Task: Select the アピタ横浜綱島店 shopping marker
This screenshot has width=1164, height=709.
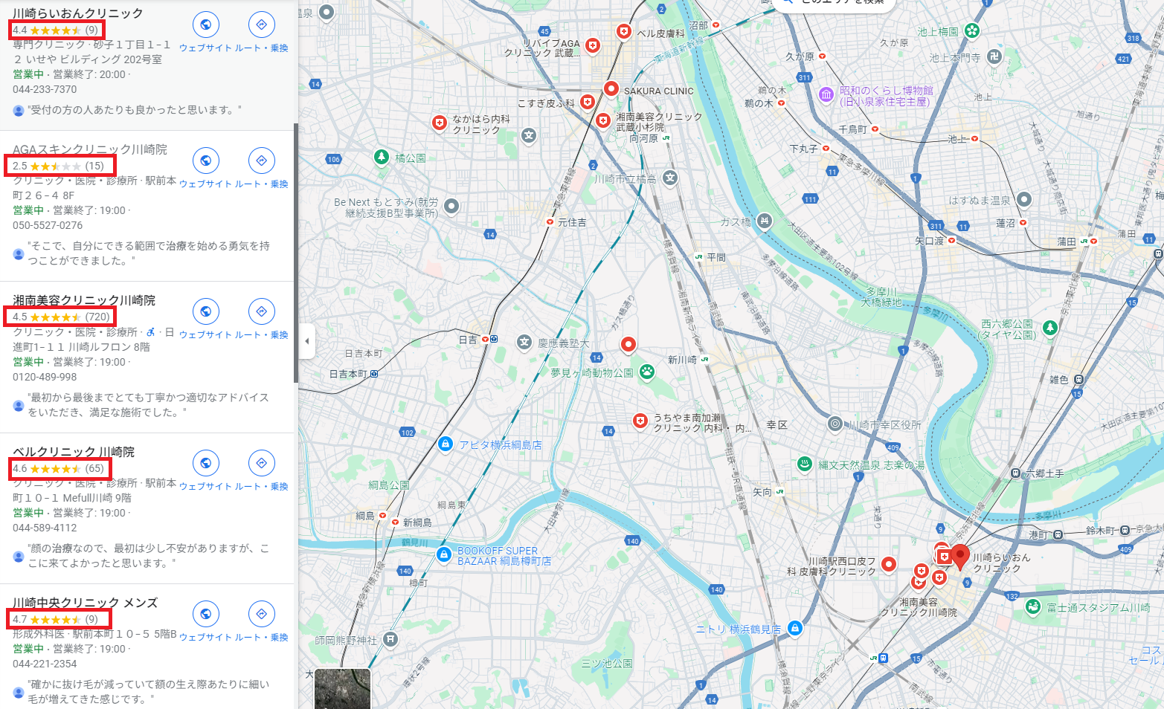Action: 445,444
